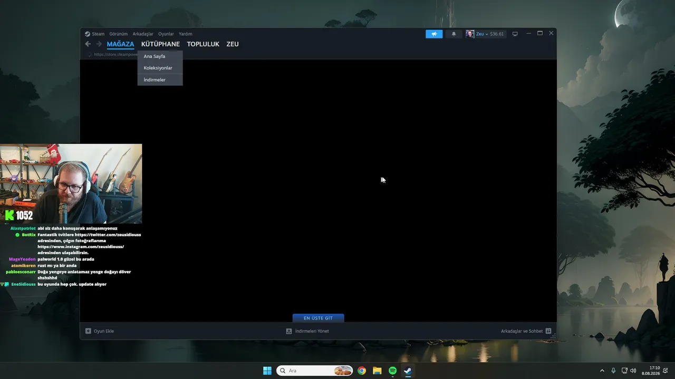The width and height of the screenshot is (675, 379).
Task: Go back with the left arrow
Action: [88, 44]
